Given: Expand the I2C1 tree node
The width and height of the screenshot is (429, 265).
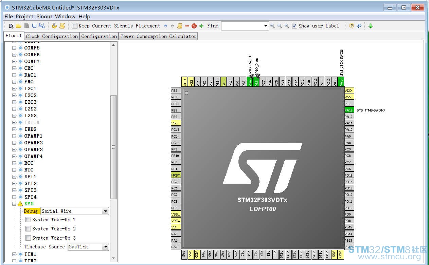Looking at the screenshot, I should pyautogui.click(x=14, y=88).
